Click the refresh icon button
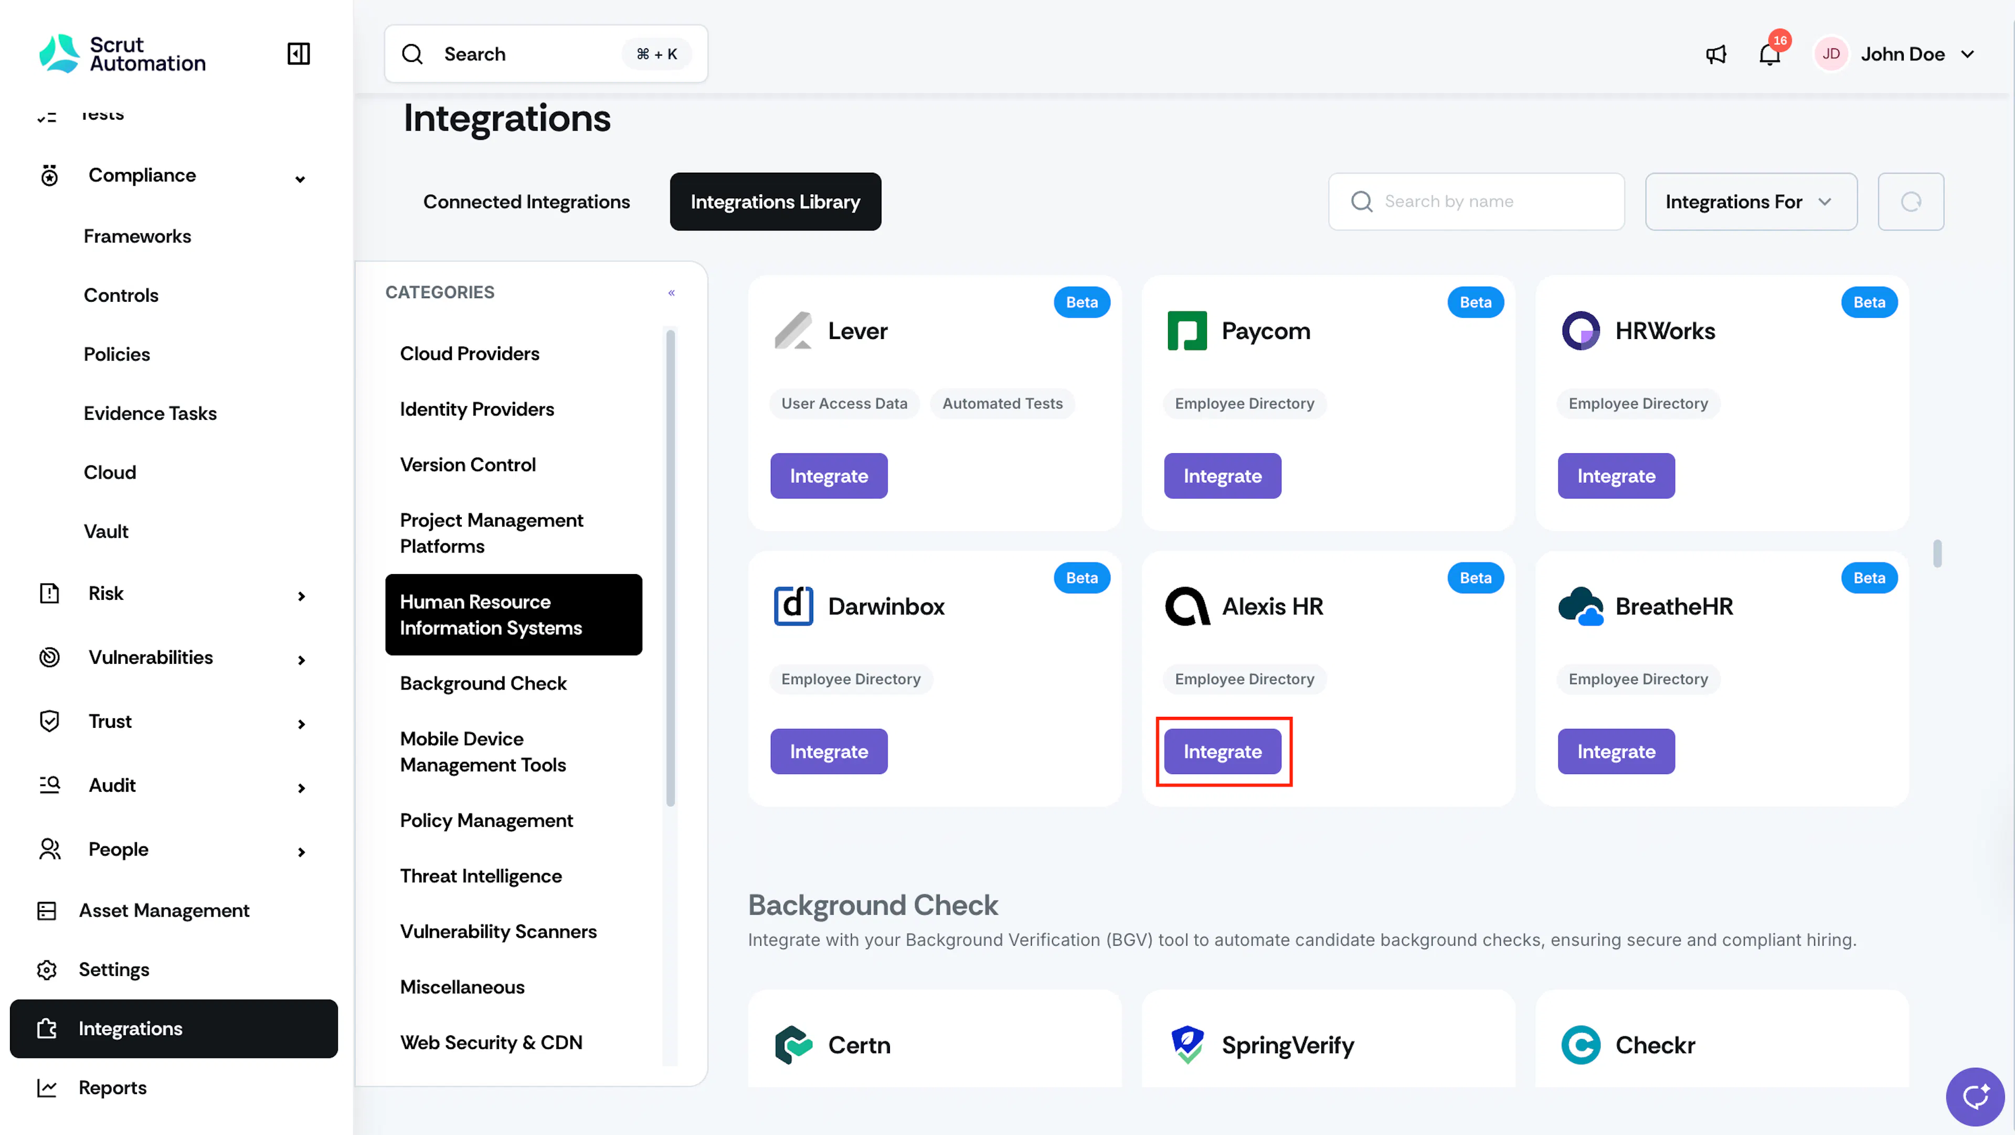The height and width of the screenshot is (1135, 2015). pos(1910,202)
